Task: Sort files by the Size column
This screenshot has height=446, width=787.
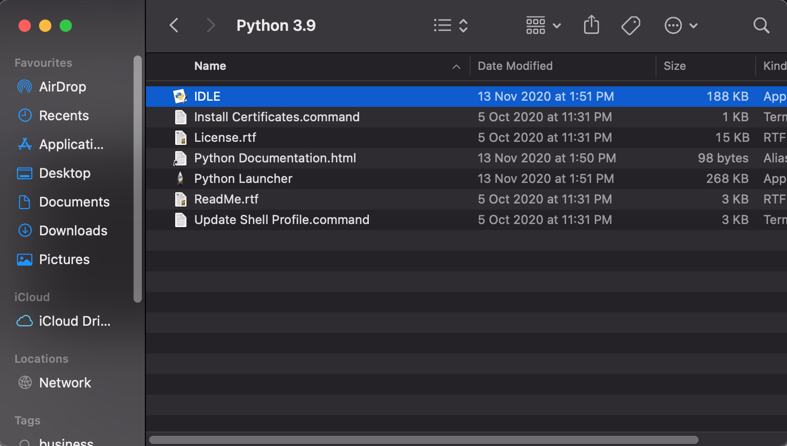Action: 674,66
